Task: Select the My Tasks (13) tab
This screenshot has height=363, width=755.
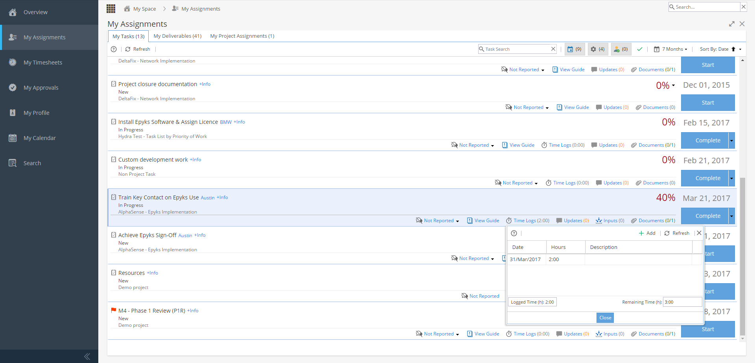Action: pyautogui.click(x=129, y=36)
